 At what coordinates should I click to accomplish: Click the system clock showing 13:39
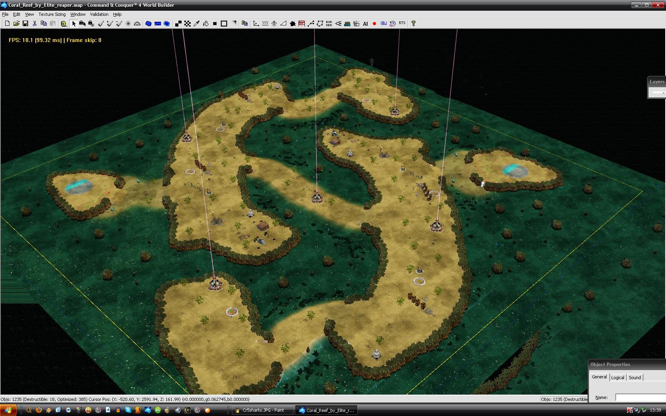655,410
